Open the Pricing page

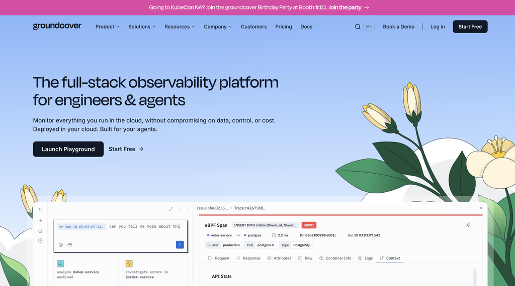pos(284,27)
